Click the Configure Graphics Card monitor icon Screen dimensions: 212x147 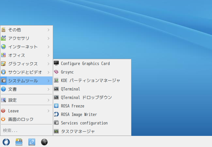pos(56,63)
